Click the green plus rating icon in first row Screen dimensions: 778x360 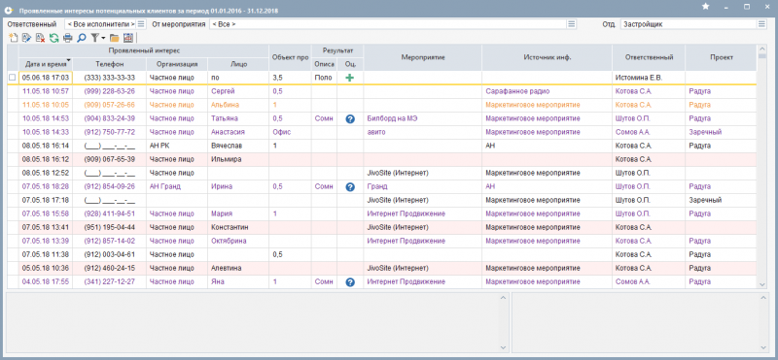[x=350, y=78]
